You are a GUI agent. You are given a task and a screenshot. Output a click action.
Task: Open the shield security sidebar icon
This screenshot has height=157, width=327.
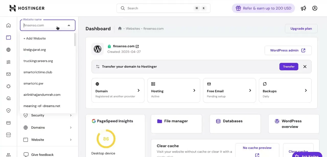click(8, 111)
